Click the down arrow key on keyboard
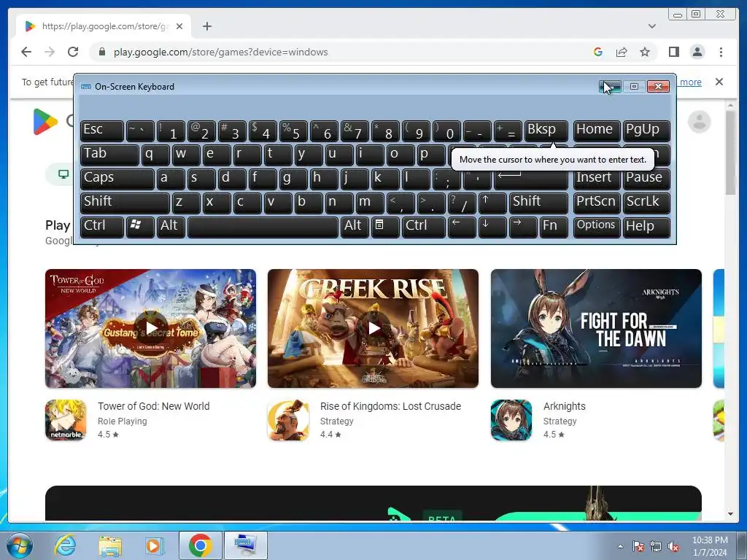Viewport: 747px width, 560px height. pyautogui.click(x=492, y=227)
